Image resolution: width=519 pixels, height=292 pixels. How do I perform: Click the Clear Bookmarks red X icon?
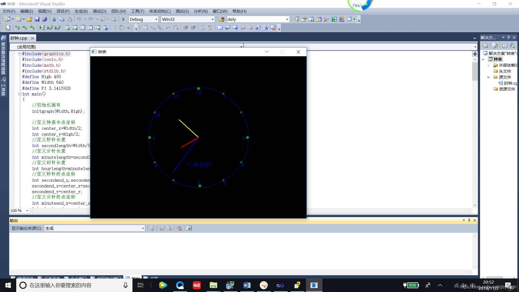[x=273, y=28]
